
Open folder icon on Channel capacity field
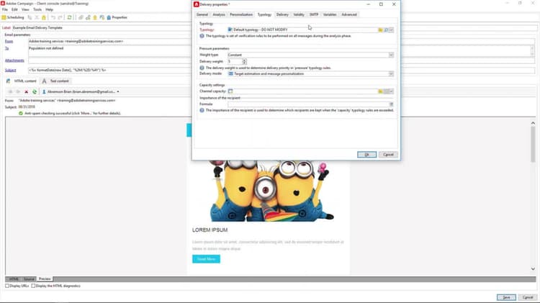tap(381, 91)
